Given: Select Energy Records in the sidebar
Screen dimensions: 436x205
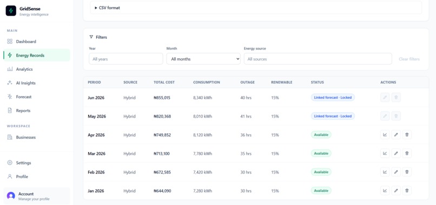Looking at the screenshot, I should 37,55.
